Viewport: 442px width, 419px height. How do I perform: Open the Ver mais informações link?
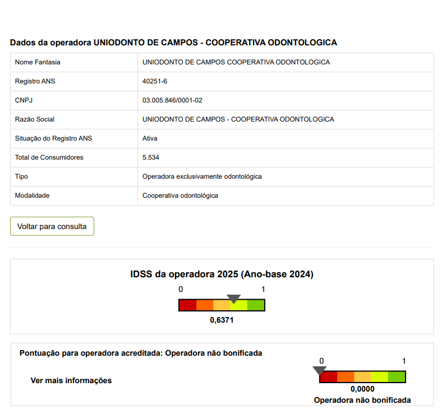click(x=71, y=380)
